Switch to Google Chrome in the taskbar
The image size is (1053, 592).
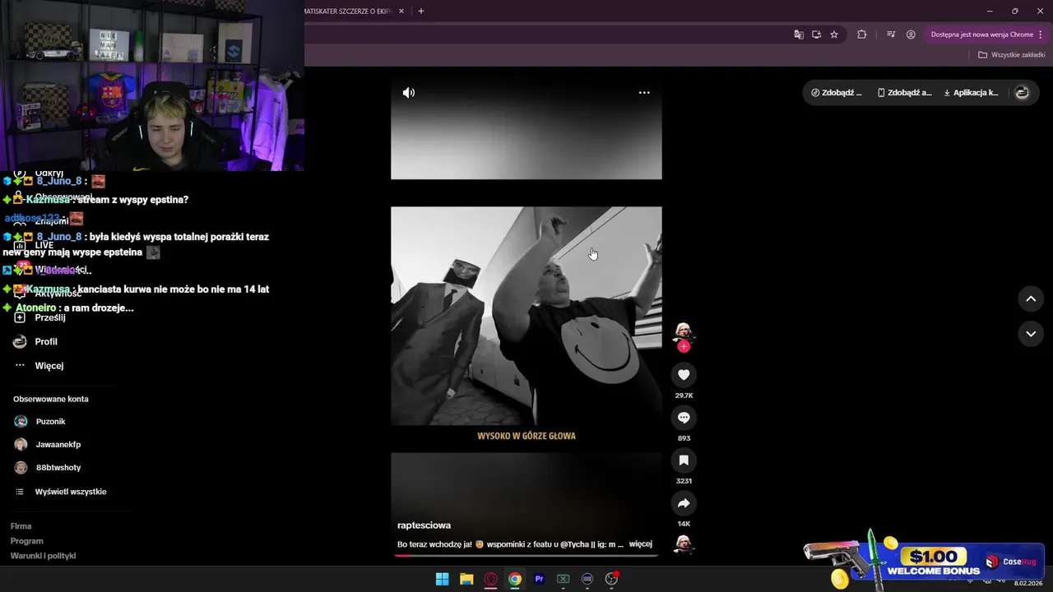tap(515, 579)
